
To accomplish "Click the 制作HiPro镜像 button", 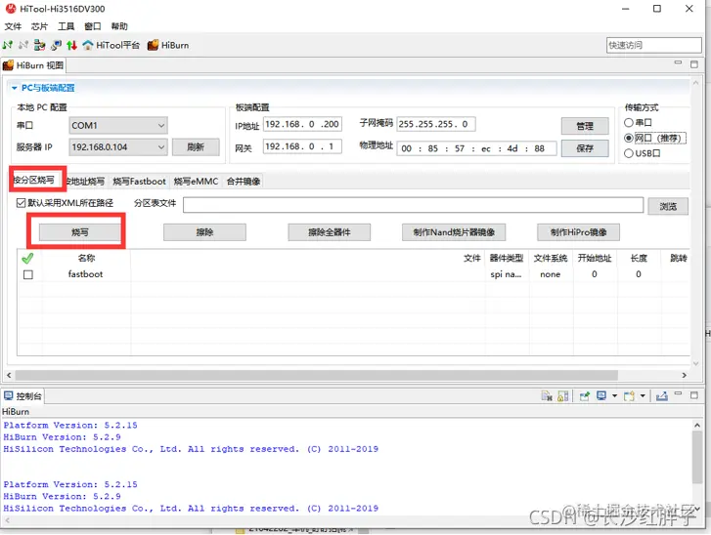I will point(578,232).
